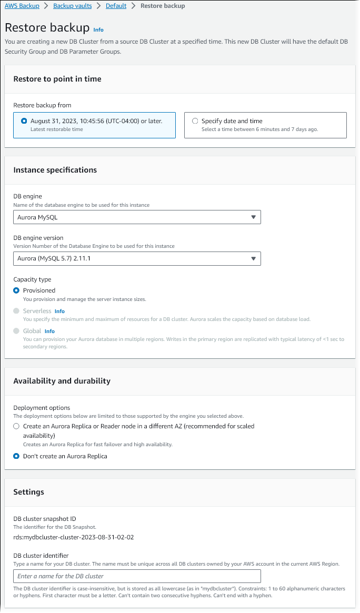Image resolution: width=360 pixels, height=613 pixels.
Task: Expand the DB engine version dropdown
Action: 137,258
